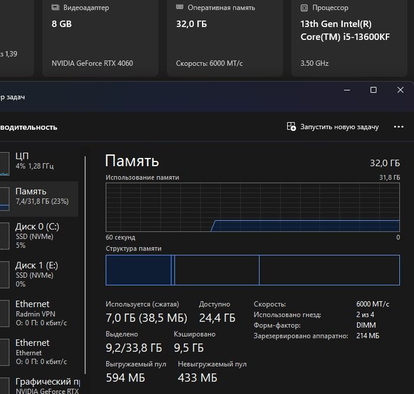
Task: Click Запустить новую задачу button
Action: click(x=333, y=127)
